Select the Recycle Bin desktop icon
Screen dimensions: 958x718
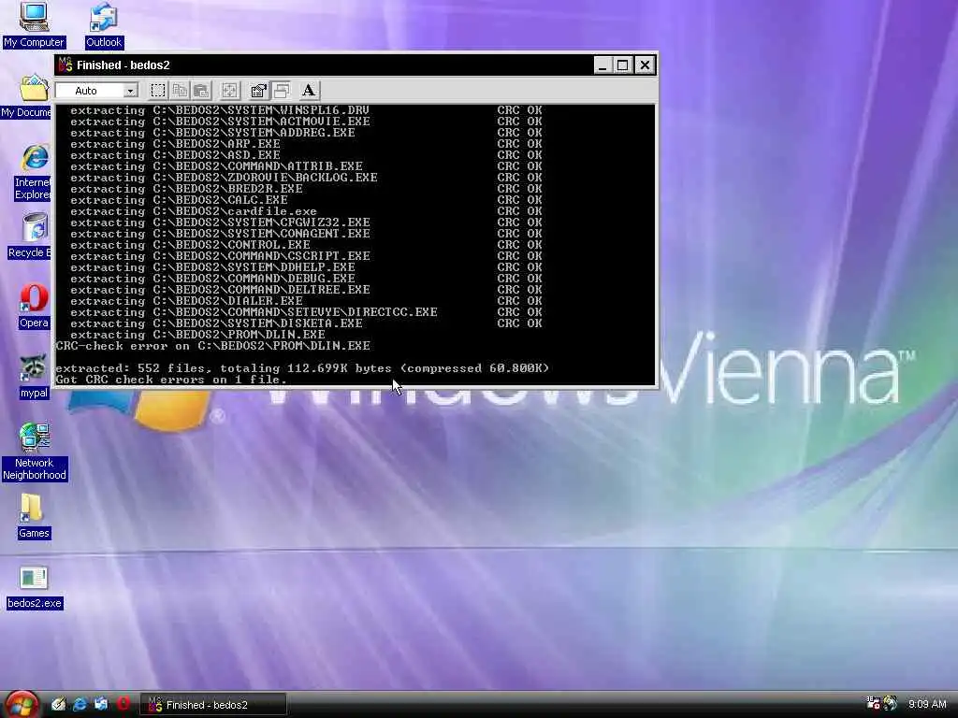click(31, 236)
